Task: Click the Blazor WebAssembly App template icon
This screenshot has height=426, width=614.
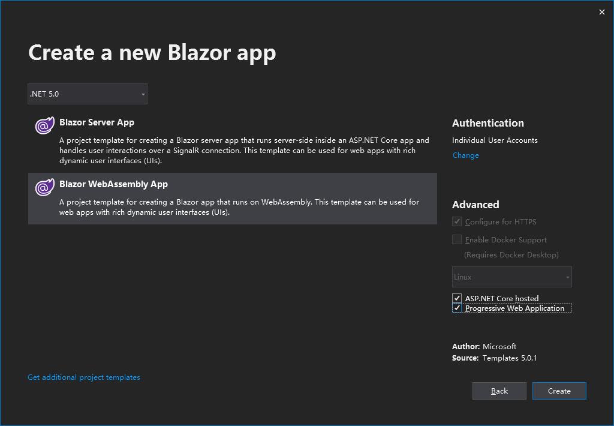Action: click(44, 188)
